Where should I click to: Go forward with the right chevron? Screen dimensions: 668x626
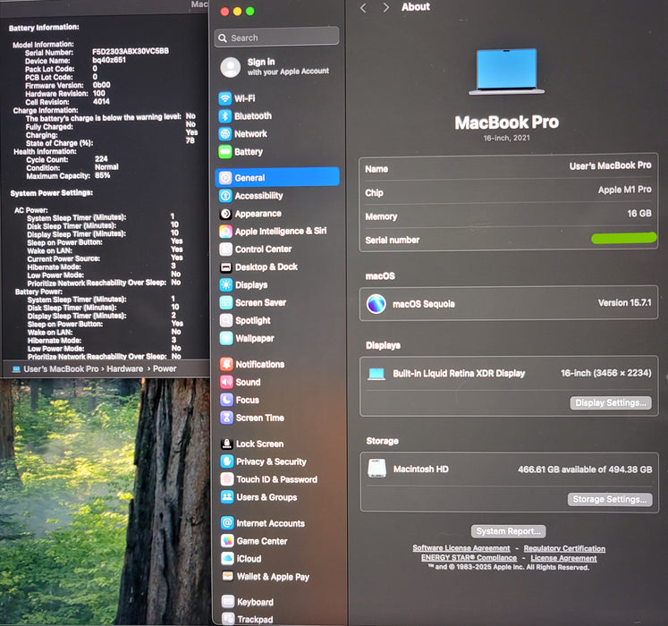point(386,8)
